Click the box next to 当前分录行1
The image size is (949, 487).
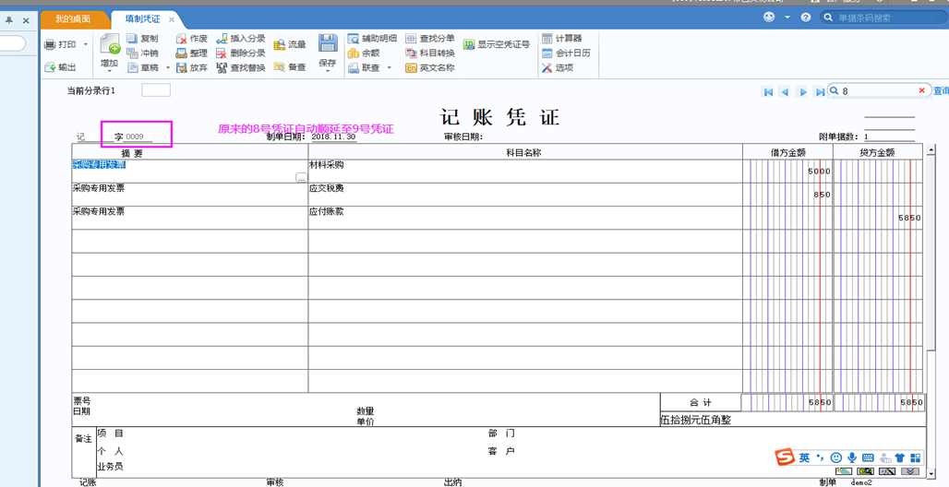pos(156,90)
